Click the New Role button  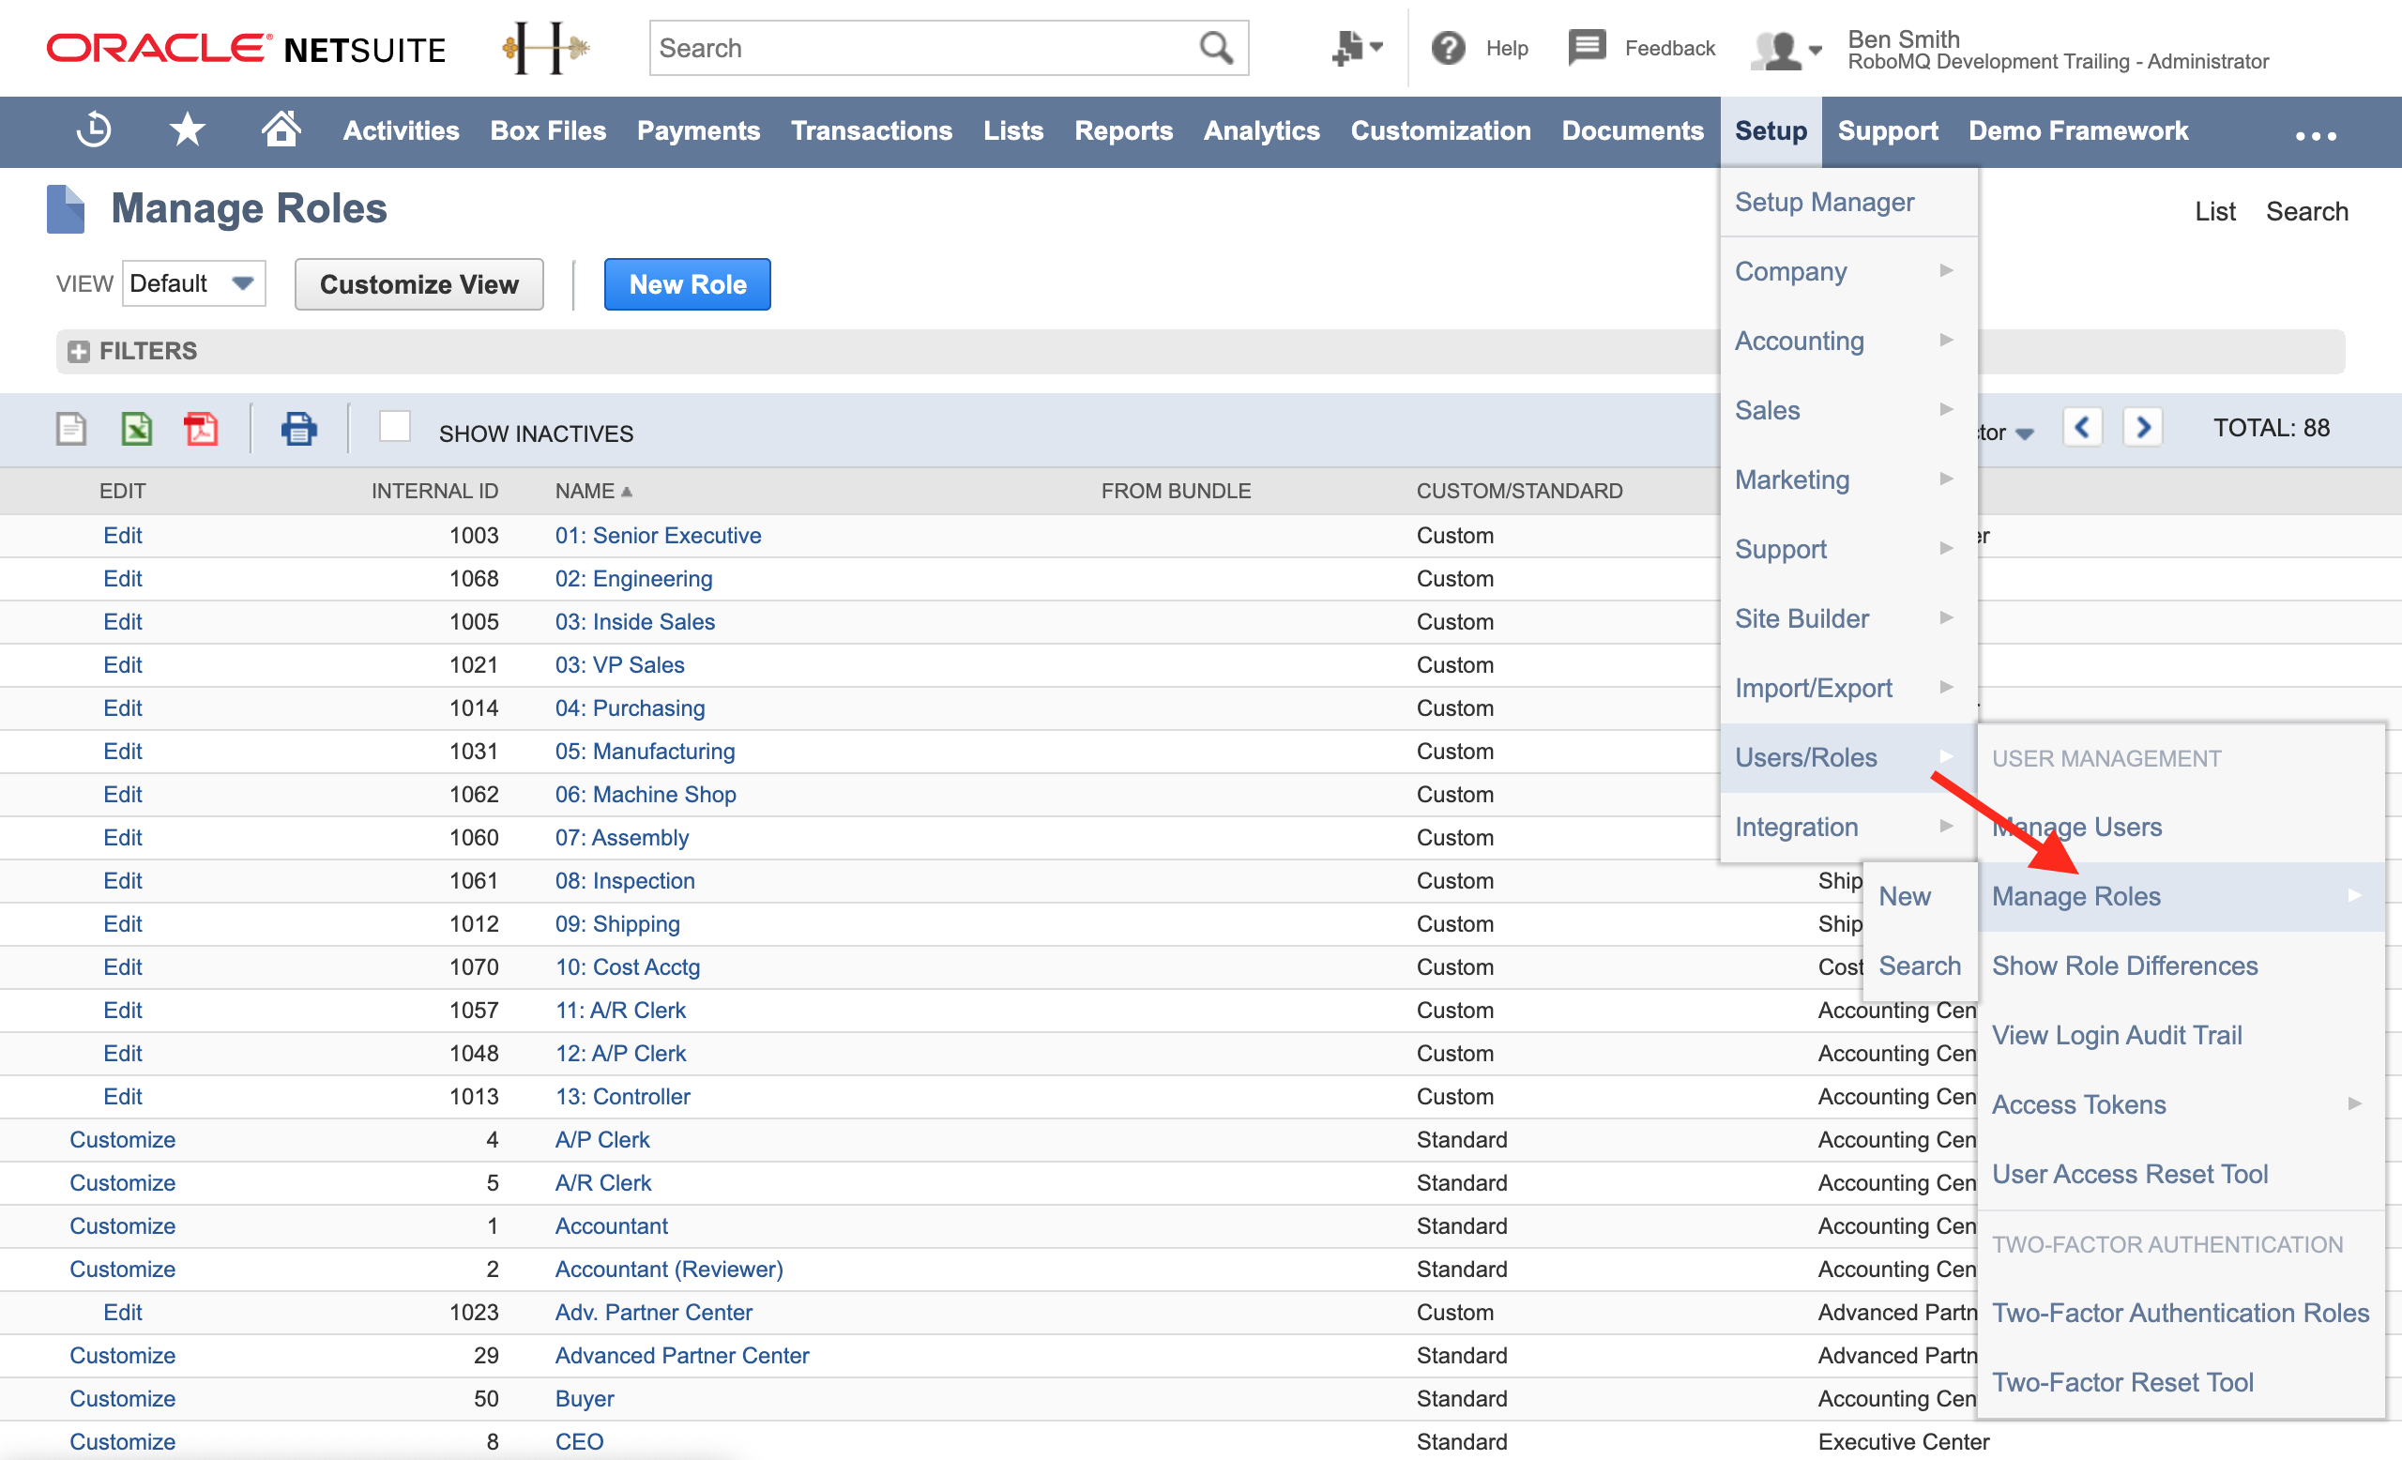(686, 285)
